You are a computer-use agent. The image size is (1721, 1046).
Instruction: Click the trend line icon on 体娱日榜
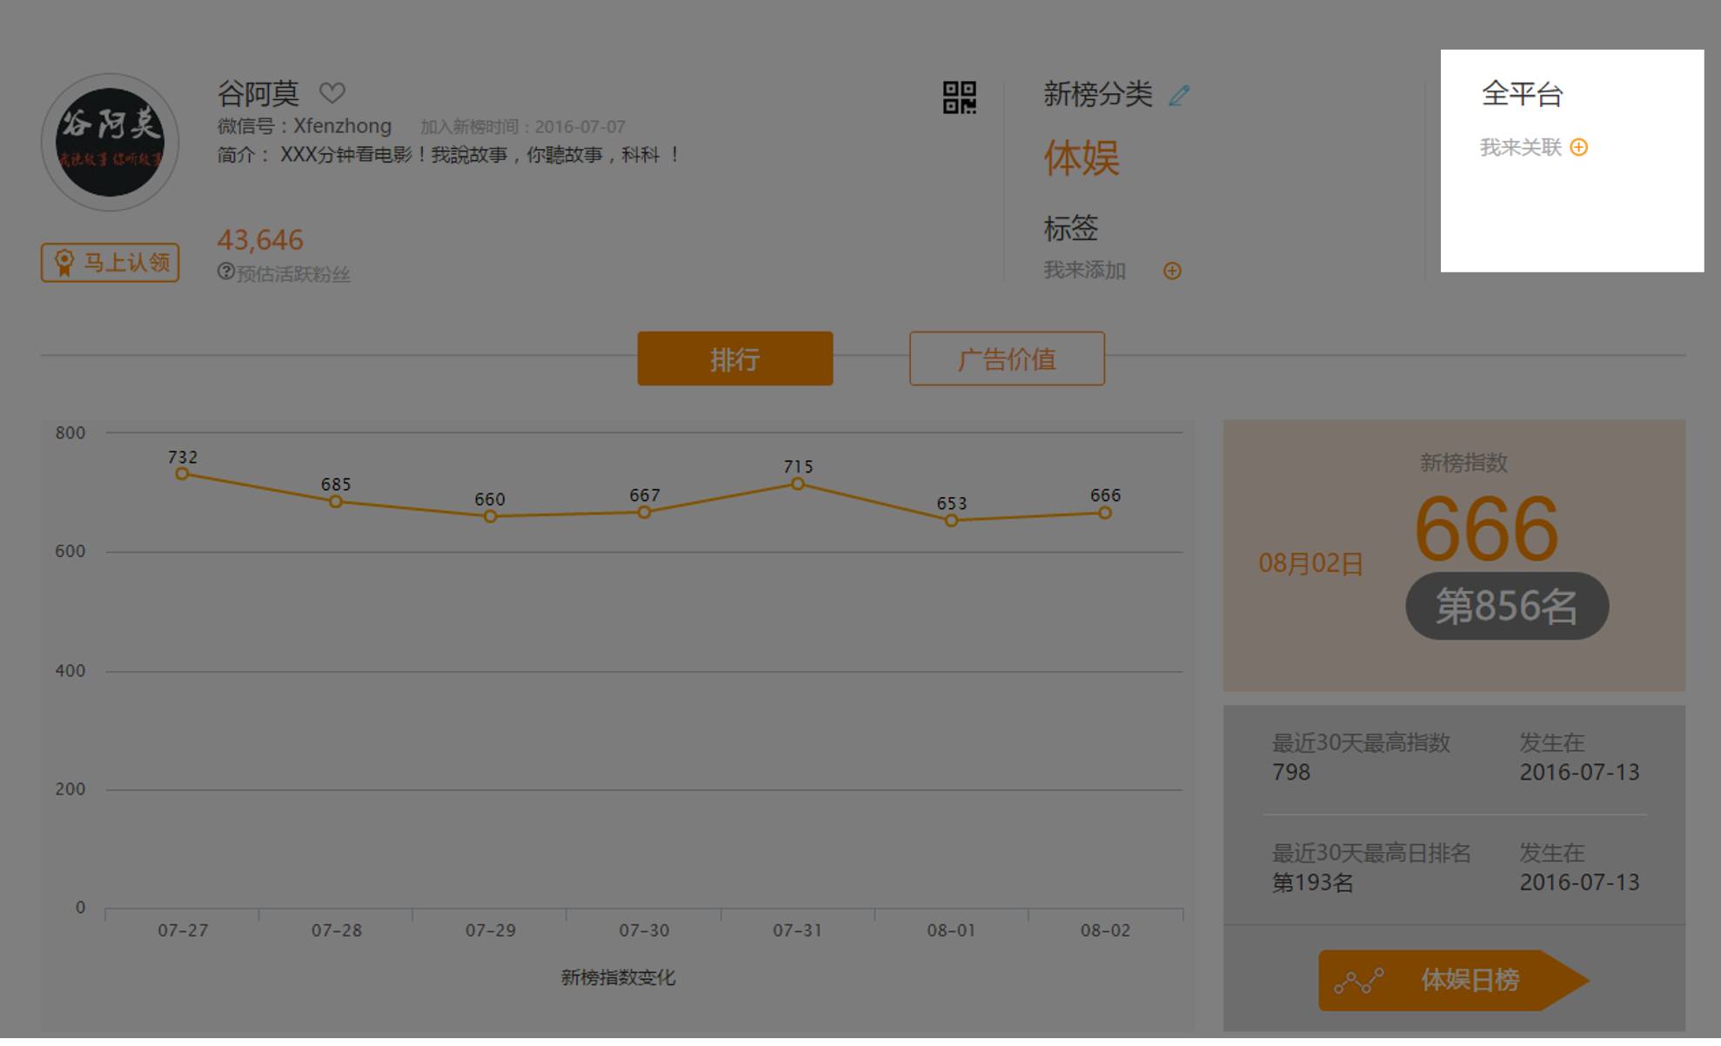click(1358, 982)
